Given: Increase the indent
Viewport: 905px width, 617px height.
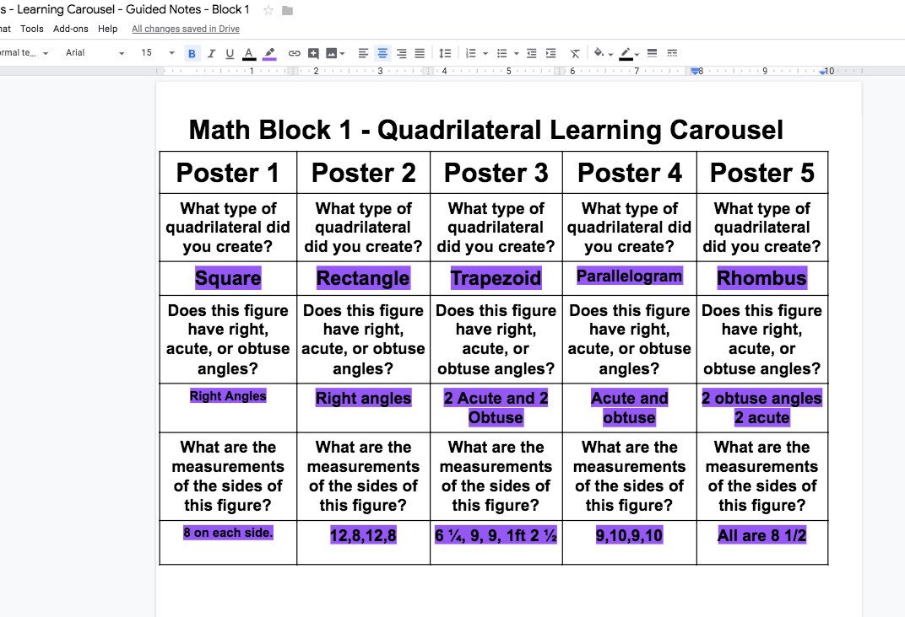Looking at the screenshot, I should pyautogui.click(x=551, y=54).
